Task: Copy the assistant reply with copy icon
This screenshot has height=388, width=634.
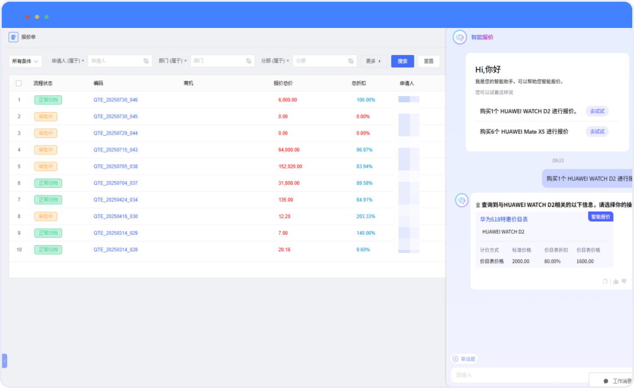Action: [605, 281]
